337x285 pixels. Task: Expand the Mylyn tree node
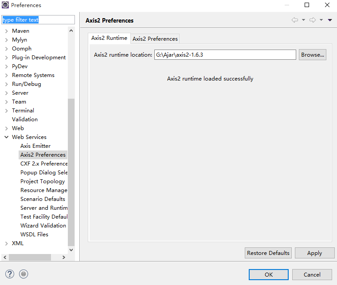[x=7, y=40]
